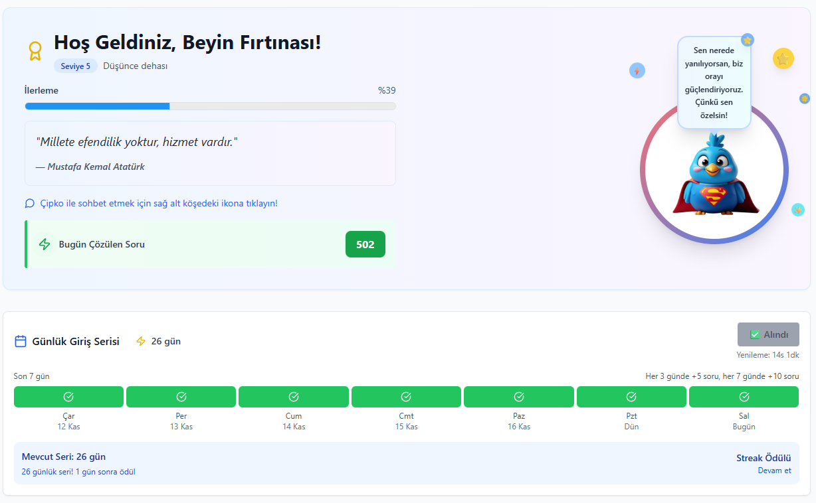The image size is (816, 503).
Task: Click the cyan star bubble beside mascot
Action: [798, 210]
